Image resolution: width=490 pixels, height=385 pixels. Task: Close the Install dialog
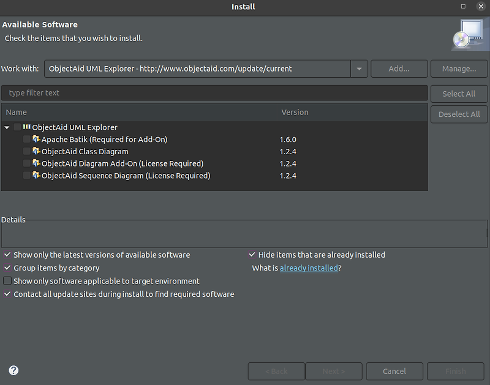(x=481, y=7)
